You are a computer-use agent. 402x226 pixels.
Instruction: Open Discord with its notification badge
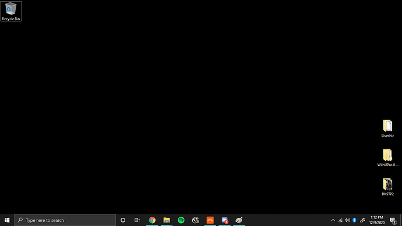click(x=224, y=220)
